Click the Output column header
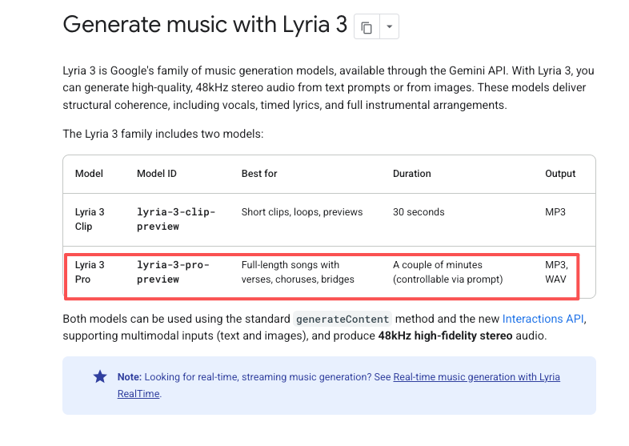Image resolution: width=629 pixels, height=446 pixels. [560, 174]
